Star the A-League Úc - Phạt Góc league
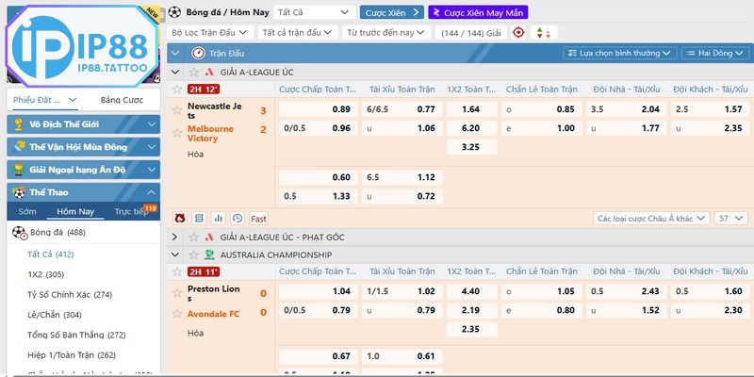Viewport: 754px width, 377px height. [x=193, y=238]
